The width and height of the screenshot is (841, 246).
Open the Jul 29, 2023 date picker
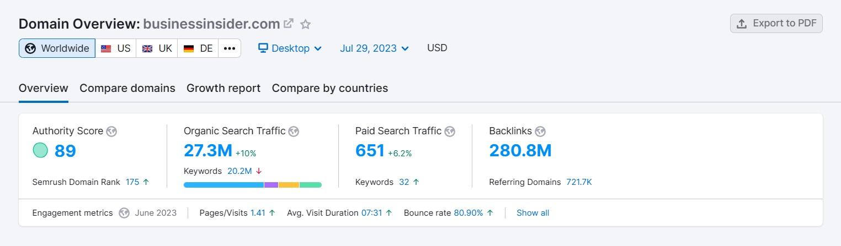375,48
